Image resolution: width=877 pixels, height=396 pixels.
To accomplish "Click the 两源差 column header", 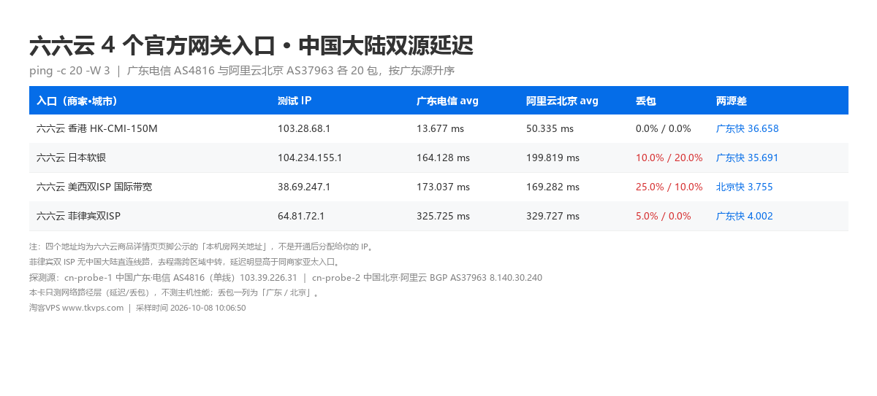I will (731, 101).
